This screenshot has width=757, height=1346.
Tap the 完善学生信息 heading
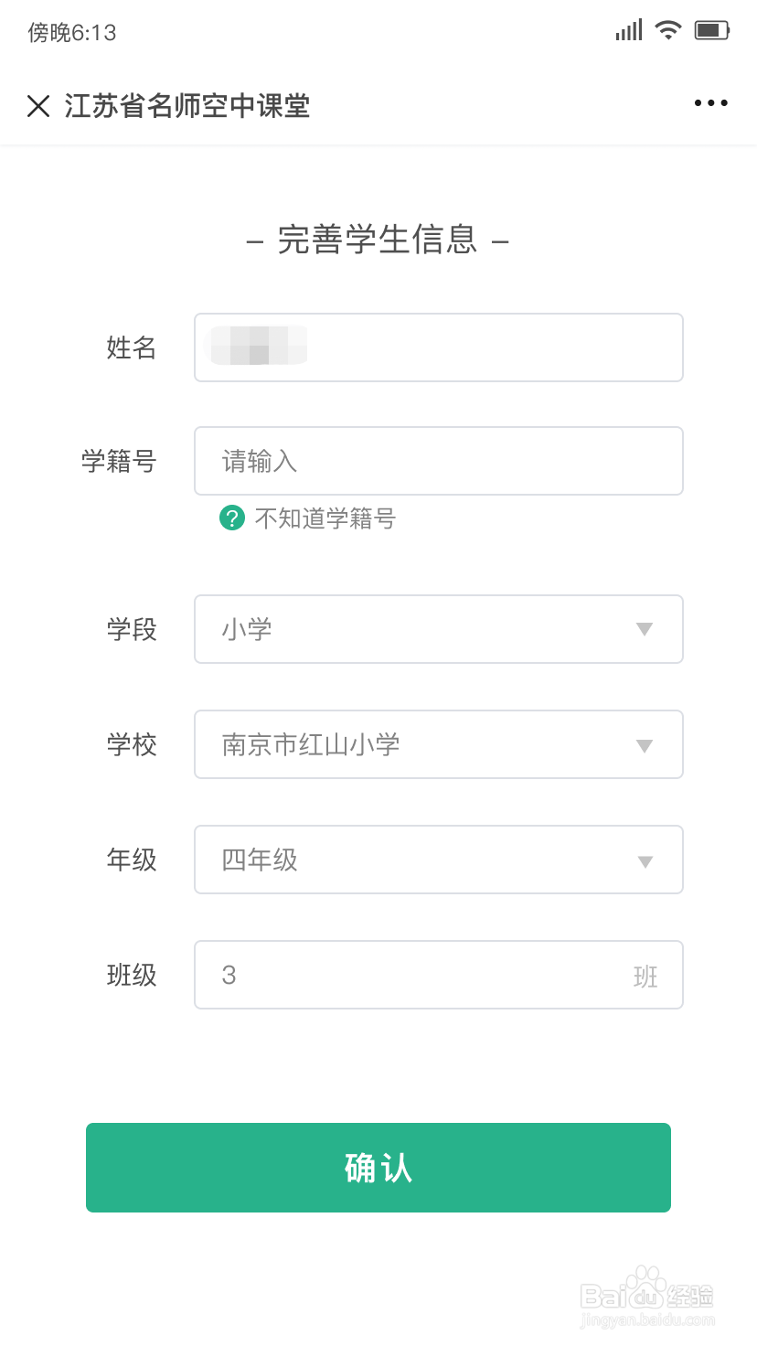[x=378, y=240]
